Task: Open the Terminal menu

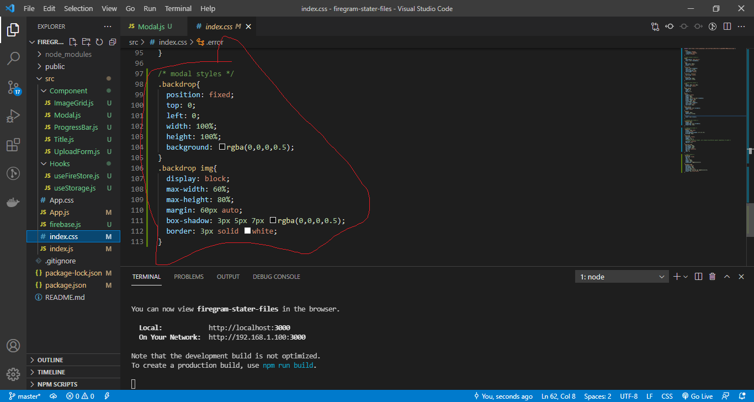Action: (178, 9)
